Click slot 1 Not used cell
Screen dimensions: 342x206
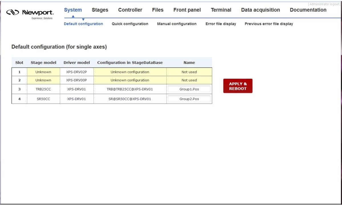tap(189, 72)
